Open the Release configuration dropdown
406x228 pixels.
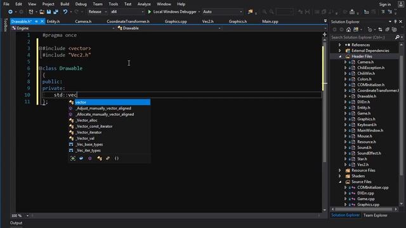[97, 11]
